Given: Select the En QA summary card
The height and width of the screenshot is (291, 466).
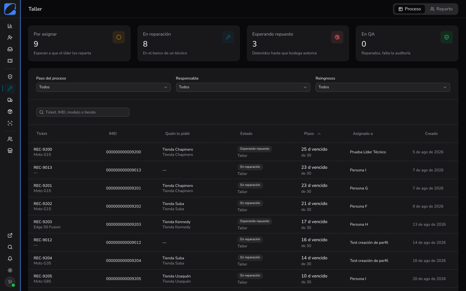Looking at the screenshot, I should tap(407, 43).
